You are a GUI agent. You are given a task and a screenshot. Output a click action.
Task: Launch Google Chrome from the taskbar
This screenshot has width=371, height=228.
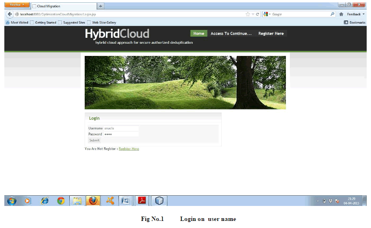pos(61,201)
